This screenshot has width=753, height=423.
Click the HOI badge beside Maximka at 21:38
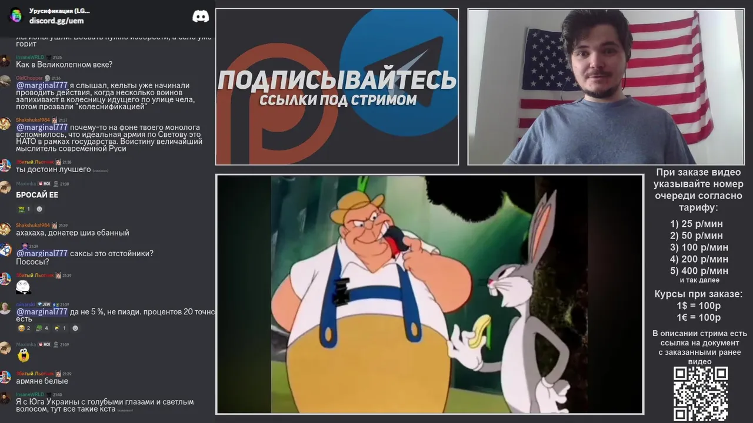[45, 184]
